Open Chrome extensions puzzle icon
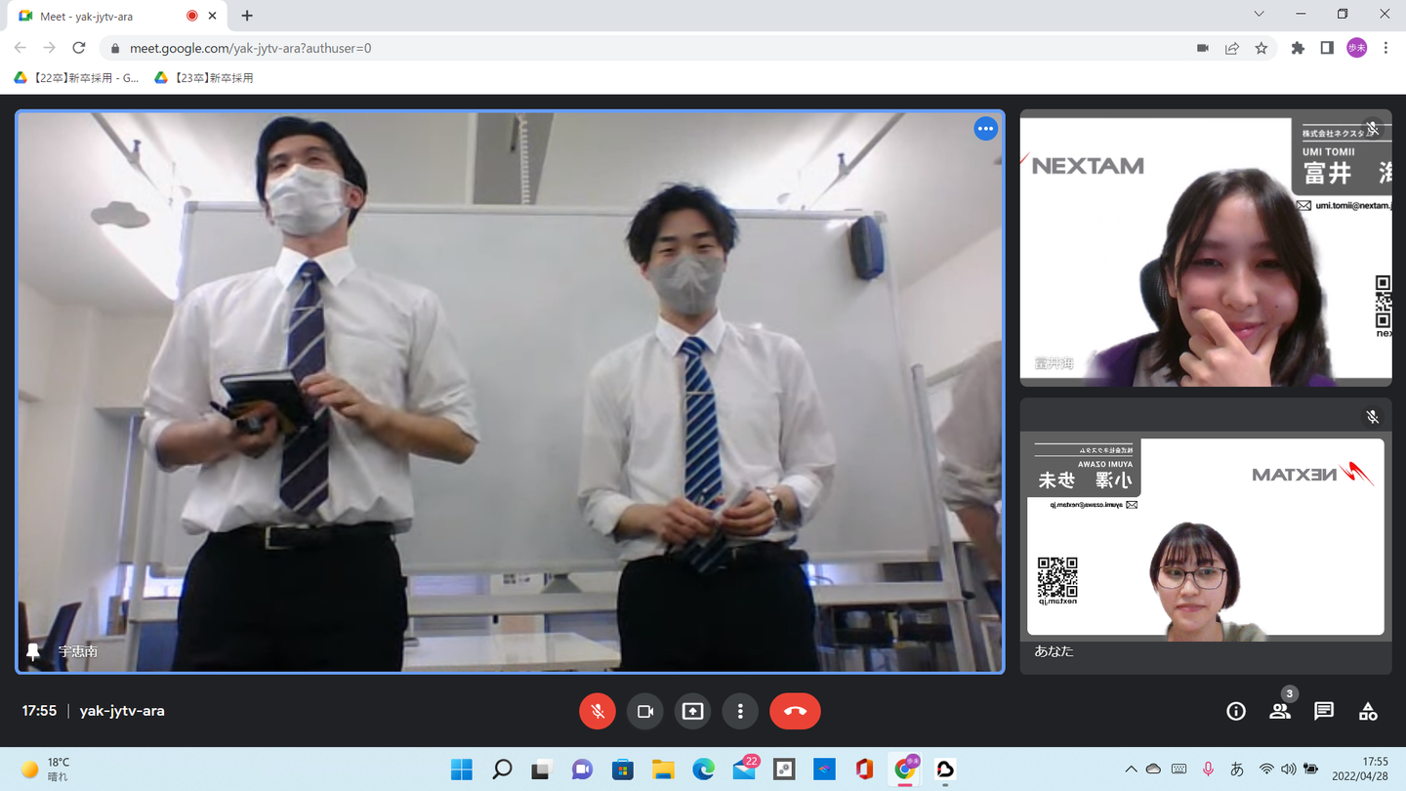The image size is (1406, 791). [x=1298, y=48]
